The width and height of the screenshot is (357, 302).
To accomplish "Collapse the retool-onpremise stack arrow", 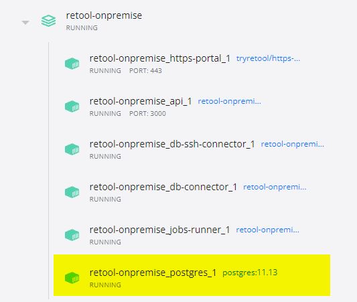I will point(25,22).
